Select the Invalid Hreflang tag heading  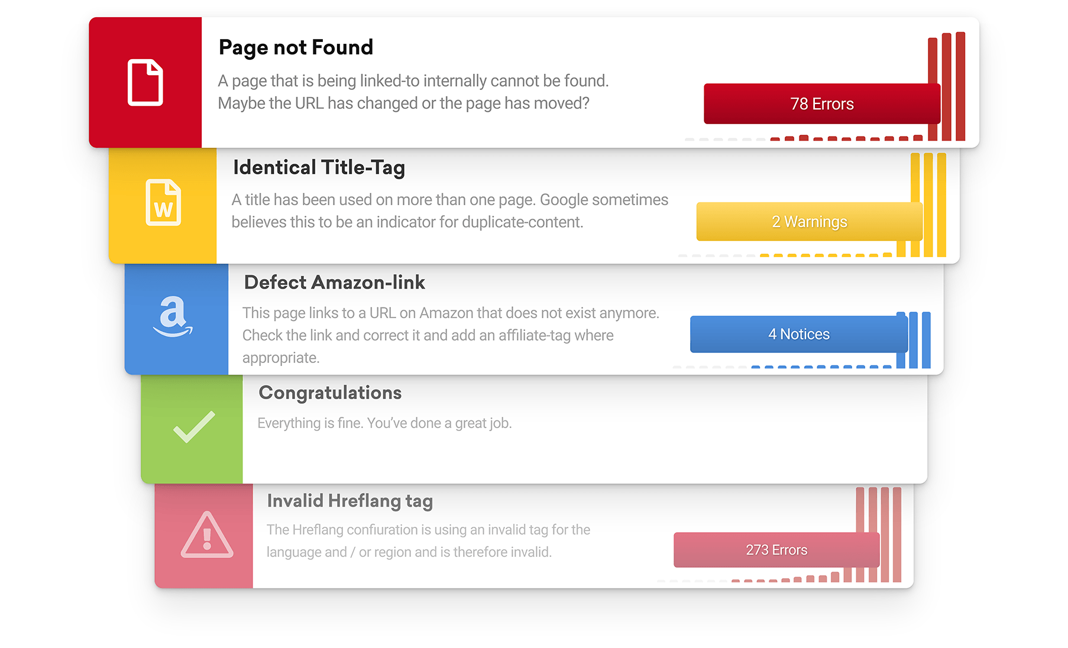coord(350,501)
